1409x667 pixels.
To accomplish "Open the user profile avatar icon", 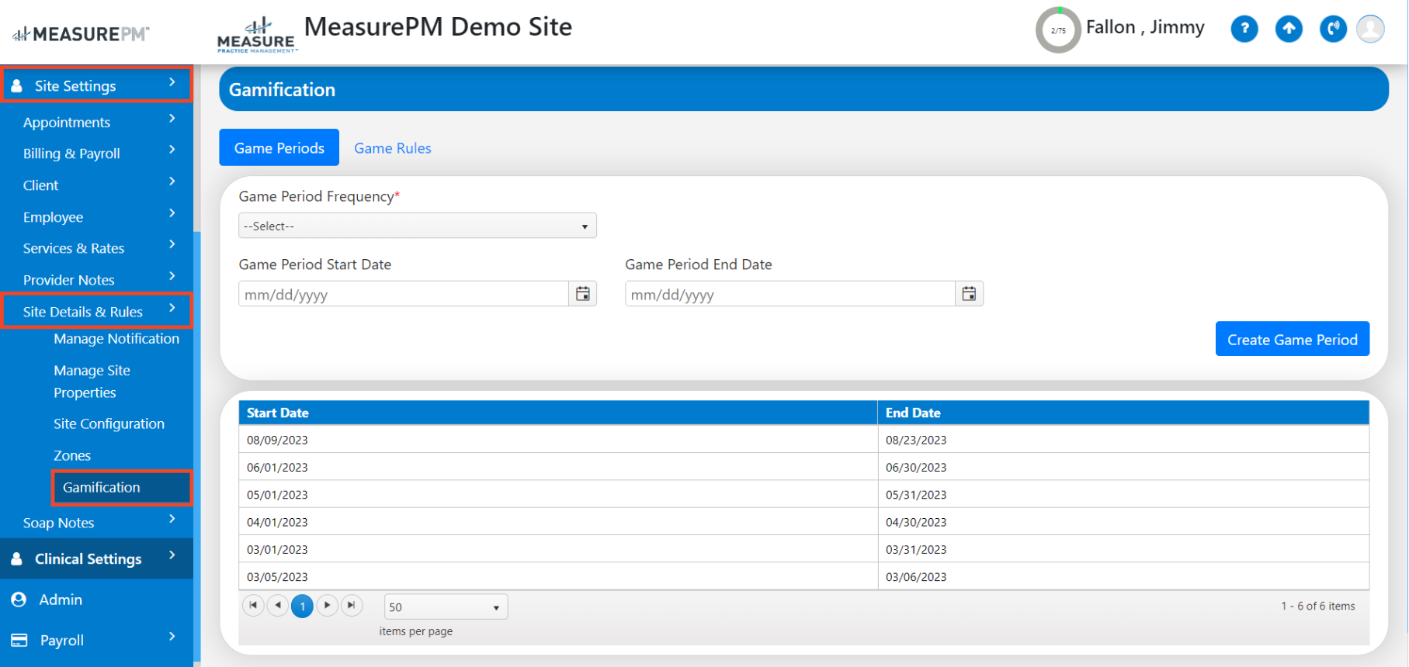I will (1370, 29).
